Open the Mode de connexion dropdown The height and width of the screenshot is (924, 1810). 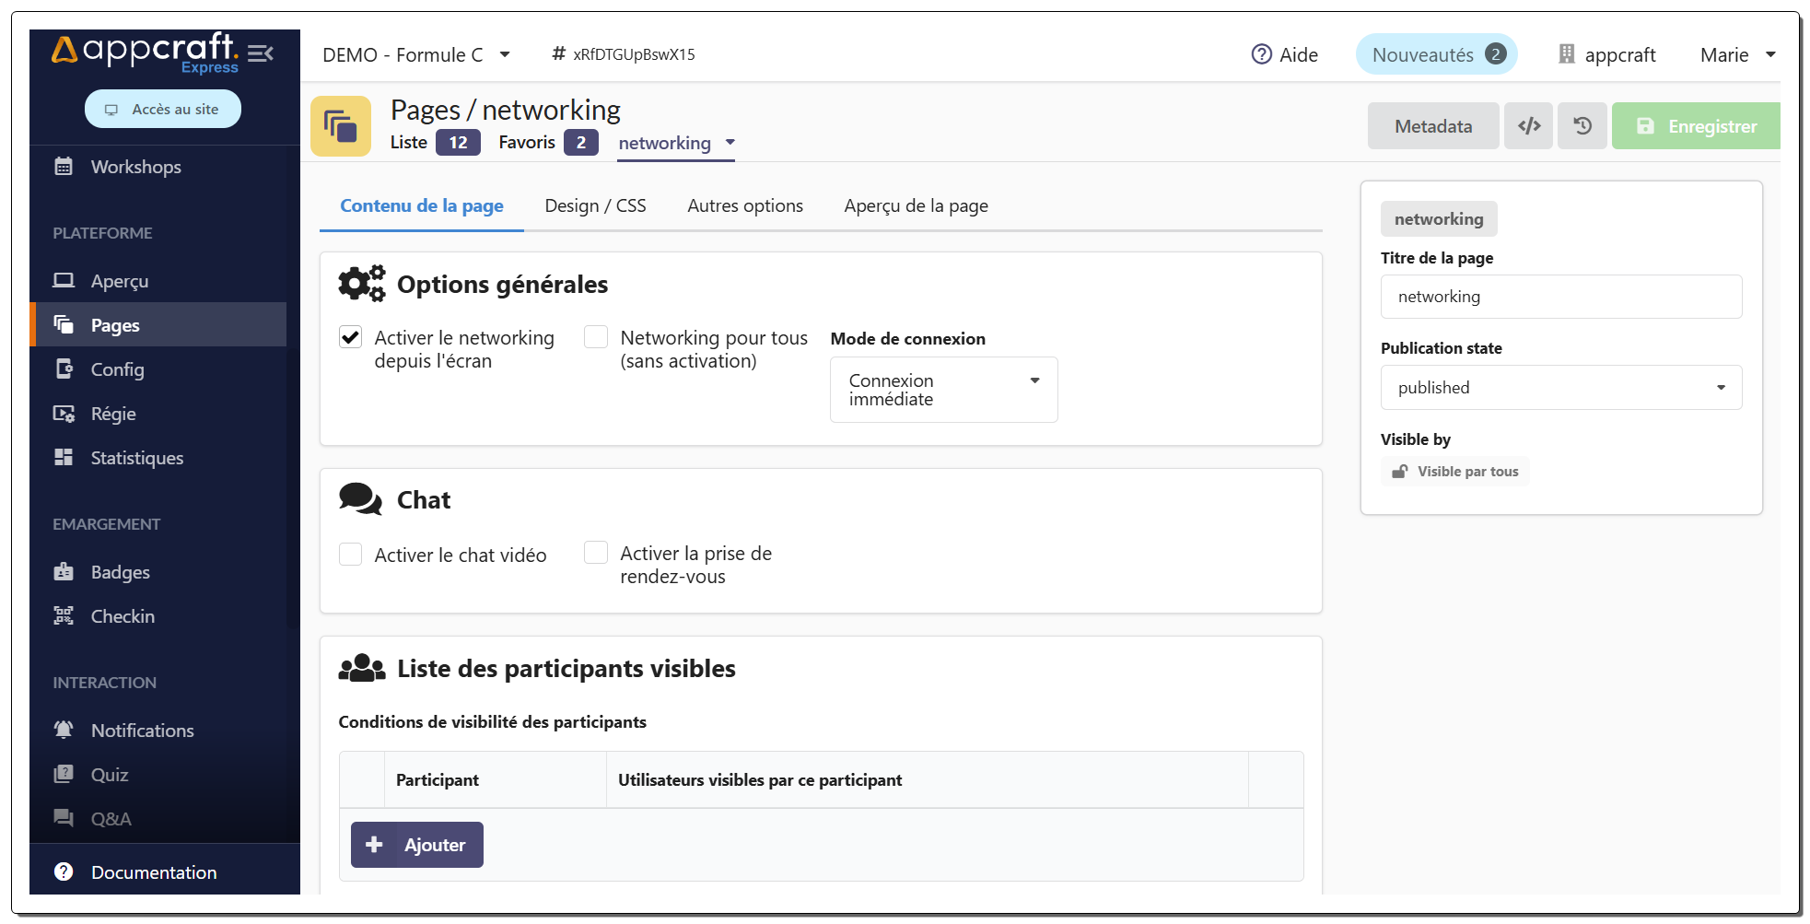click(943, 390)
